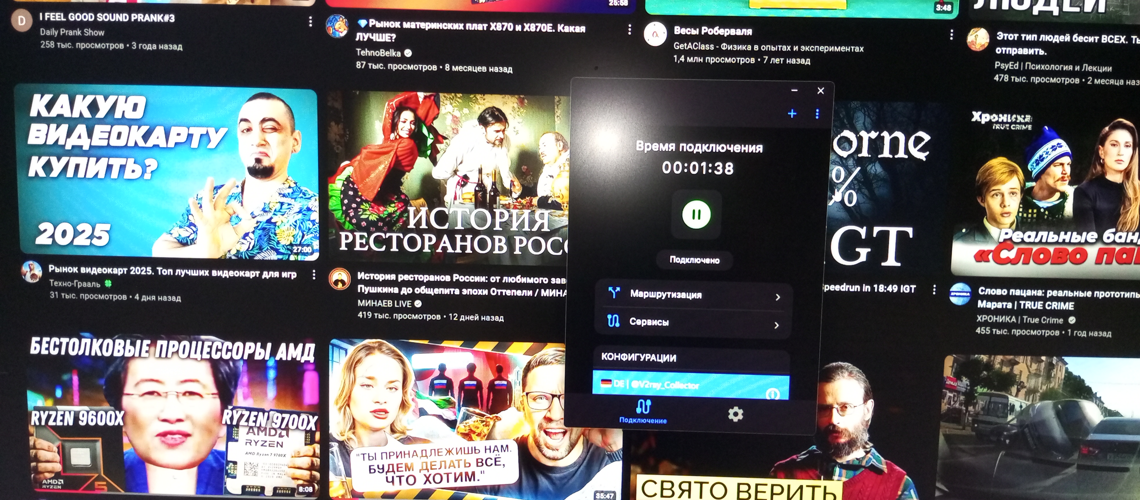Expand Сервисы with its chevron arrow

pos(777,325)
